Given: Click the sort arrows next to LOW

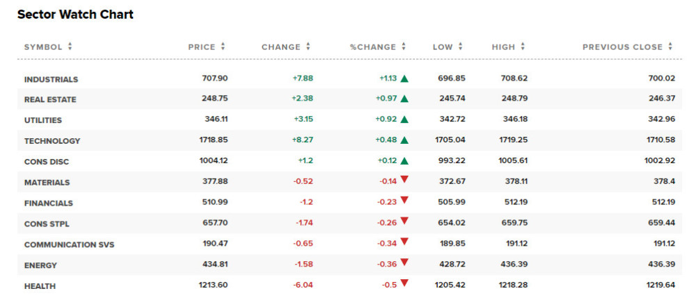Looking at the screenshot, I should [460, 47].
